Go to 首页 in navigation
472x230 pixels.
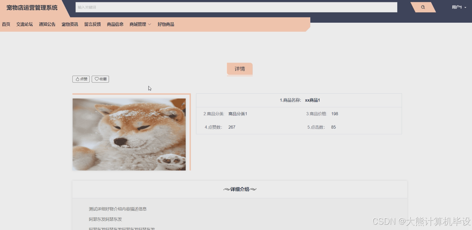pyautogui.click(x=6, y=24)
